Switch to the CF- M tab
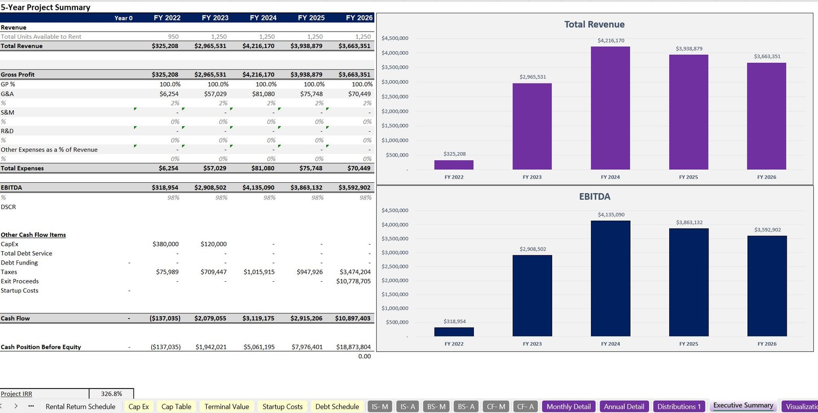 click(x=495, y=407)
